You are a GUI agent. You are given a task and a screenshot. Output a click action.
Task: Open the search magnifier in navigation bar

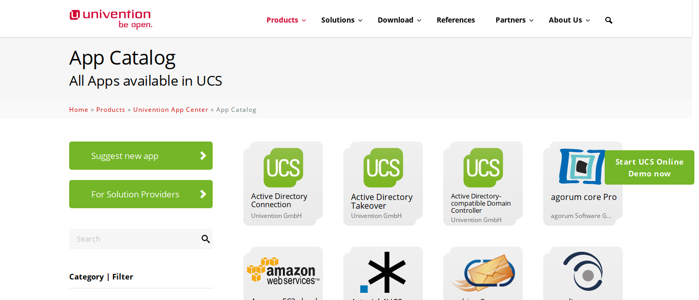tap(609, 20)
